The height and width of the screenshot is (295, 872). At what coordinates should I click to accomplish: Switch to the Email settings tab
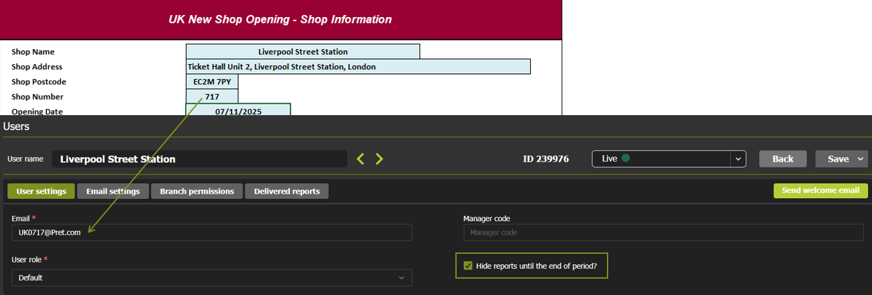coord(113,191)
